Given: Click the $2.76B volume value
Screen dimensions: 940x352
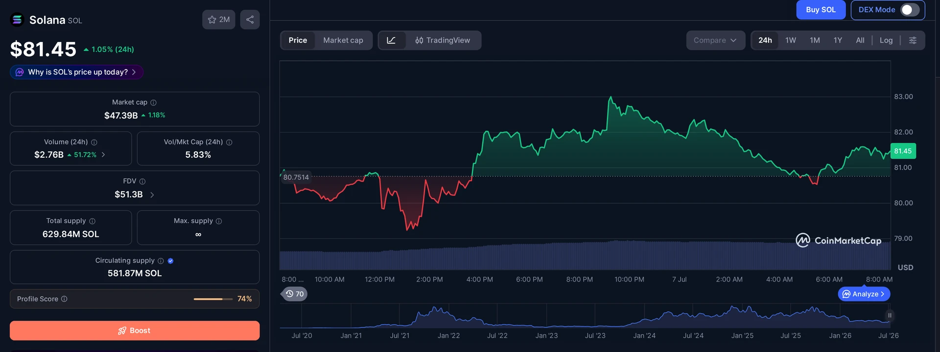Looking at the screenshot, I should pos(49,155).
